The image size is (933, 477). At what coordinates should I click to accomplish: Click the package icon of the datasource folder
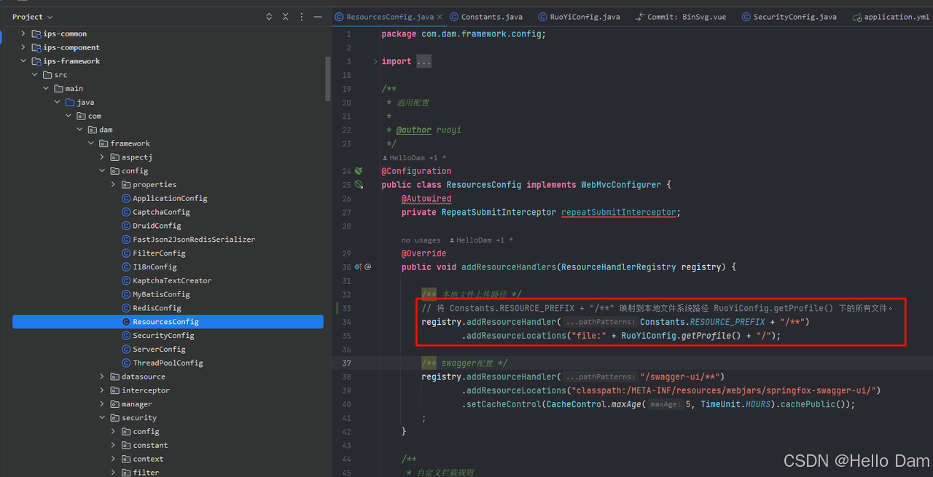[x=115, y=377]
